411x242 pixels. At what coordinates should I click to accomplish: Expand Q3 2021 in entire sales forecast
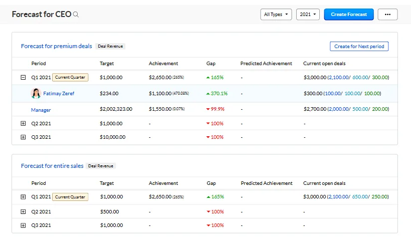pyautogui.click(x=23, y=225)
